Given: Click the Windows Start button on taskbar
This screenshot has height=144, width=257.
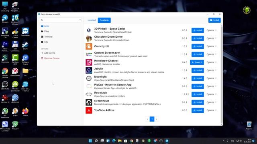Looking at the screenshot, I should [x=90, y=141].
